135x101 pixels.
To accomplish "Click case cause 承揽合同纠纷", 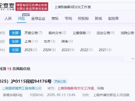I will point(13,95).
